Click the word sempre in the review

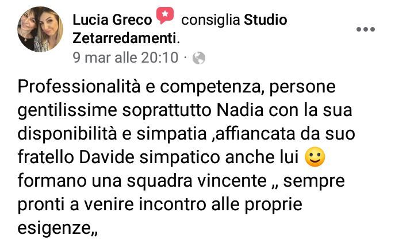(x=314, y=182)
